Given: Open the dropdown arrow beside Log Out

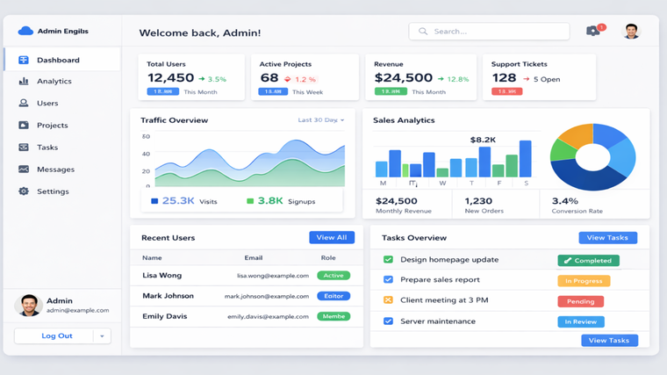Looking at the screenshot, I should [x=102, y=336].
